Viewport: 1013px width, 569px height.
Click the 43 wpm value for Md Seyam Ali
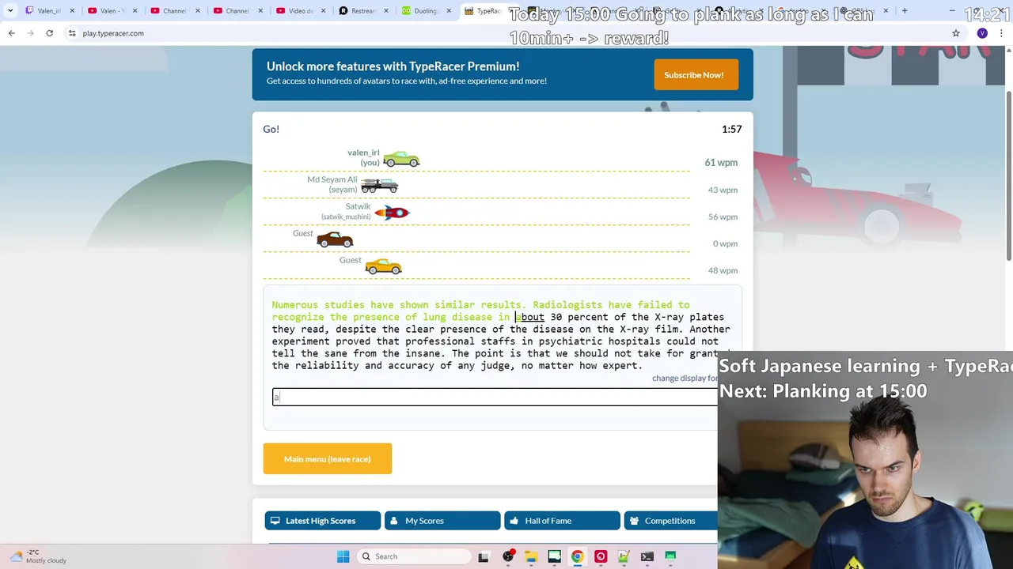click(x=723, y=190)
